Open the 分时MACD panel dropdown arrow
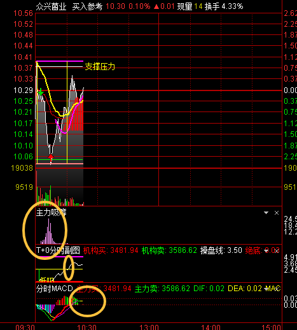 point(266,289)
